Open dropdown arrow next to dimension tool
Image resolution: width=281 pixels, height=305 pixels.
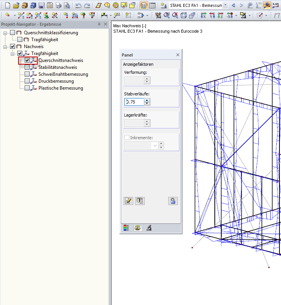[x=110, y=15]
